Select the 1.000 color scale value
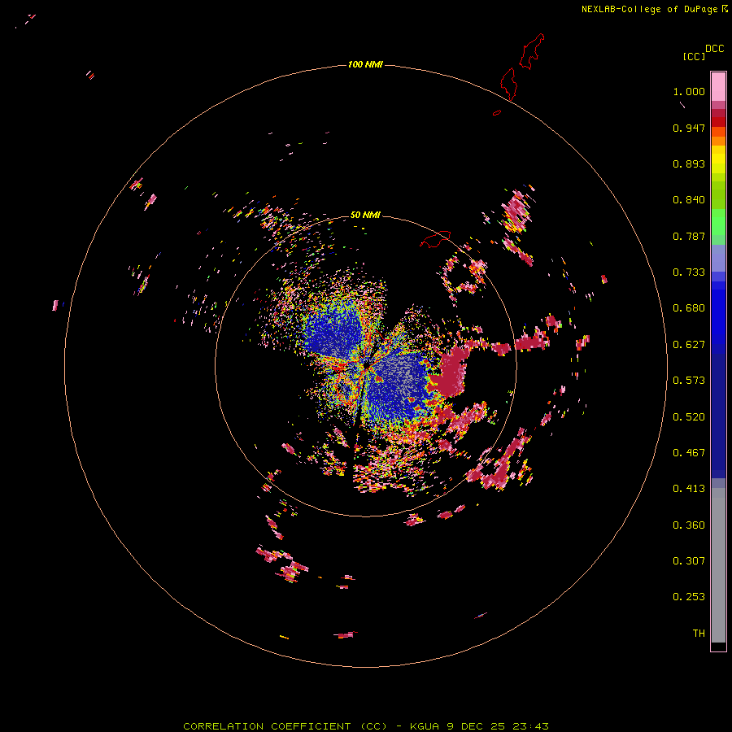The width and height of the screenshot is (732, 732). (689, 91)
